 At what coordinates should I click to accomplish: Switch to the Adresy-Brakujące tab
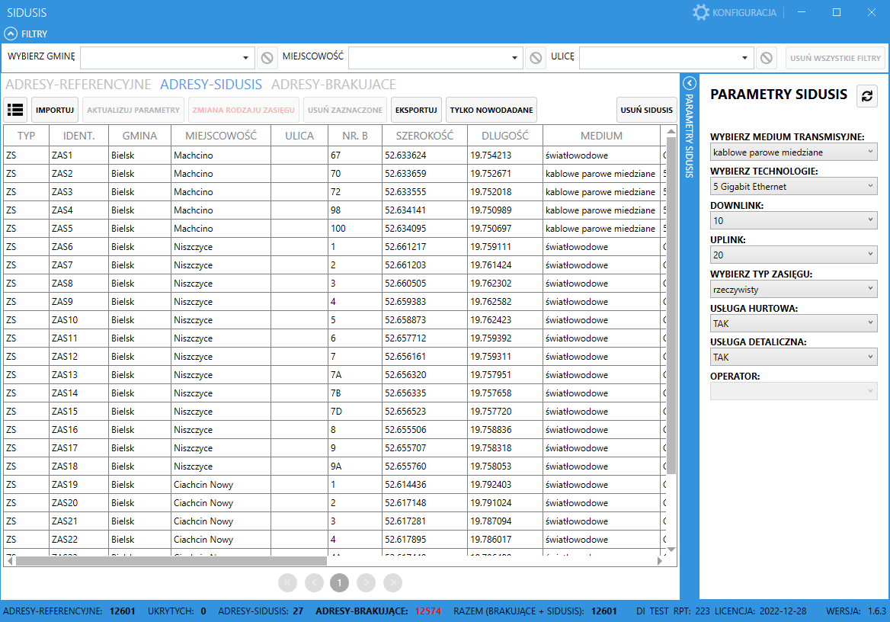[334, 85]
